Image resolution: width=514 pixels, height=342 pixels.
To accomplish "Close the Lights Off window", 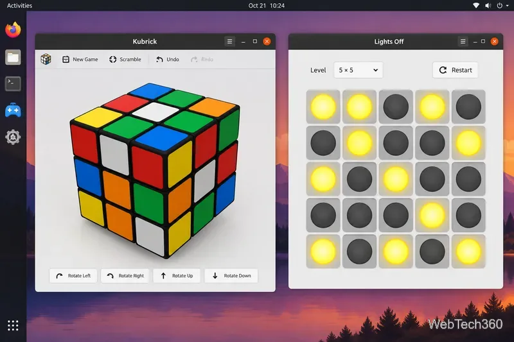I will pos(494,41).
